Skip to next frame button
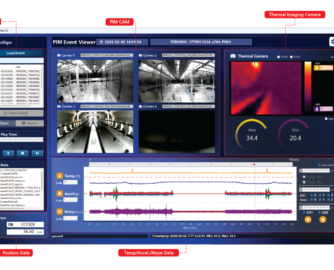The image size is (334, 270). (37, 153)
